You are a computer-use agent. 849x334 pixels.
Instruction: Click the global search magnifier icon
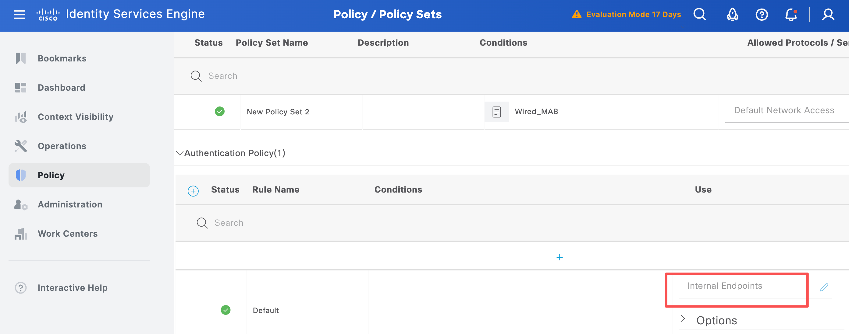pyautogui.click(x=699, y=15)
